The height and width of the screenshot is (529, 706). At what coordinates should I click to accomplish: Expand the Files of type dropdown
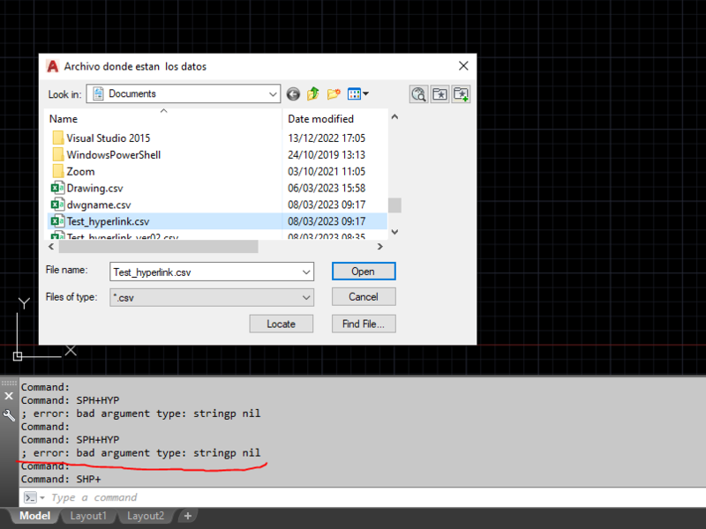point(306,297)
